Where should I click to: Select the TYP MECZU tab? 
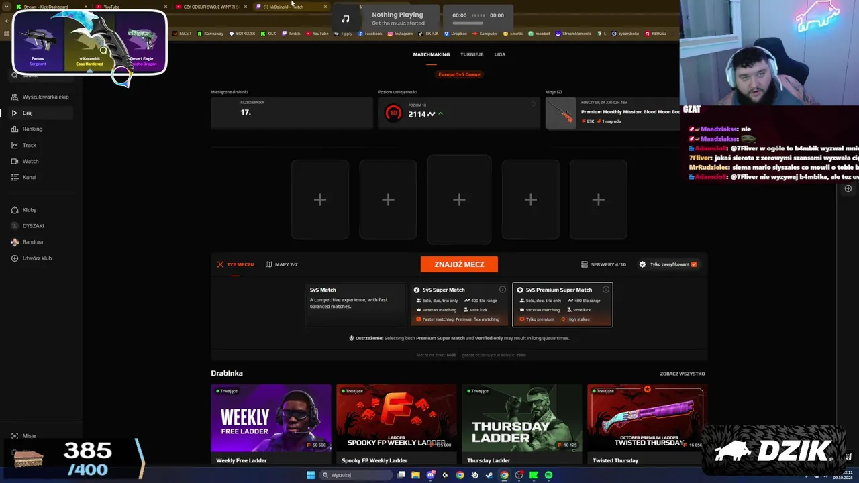[x=236, y=264]
